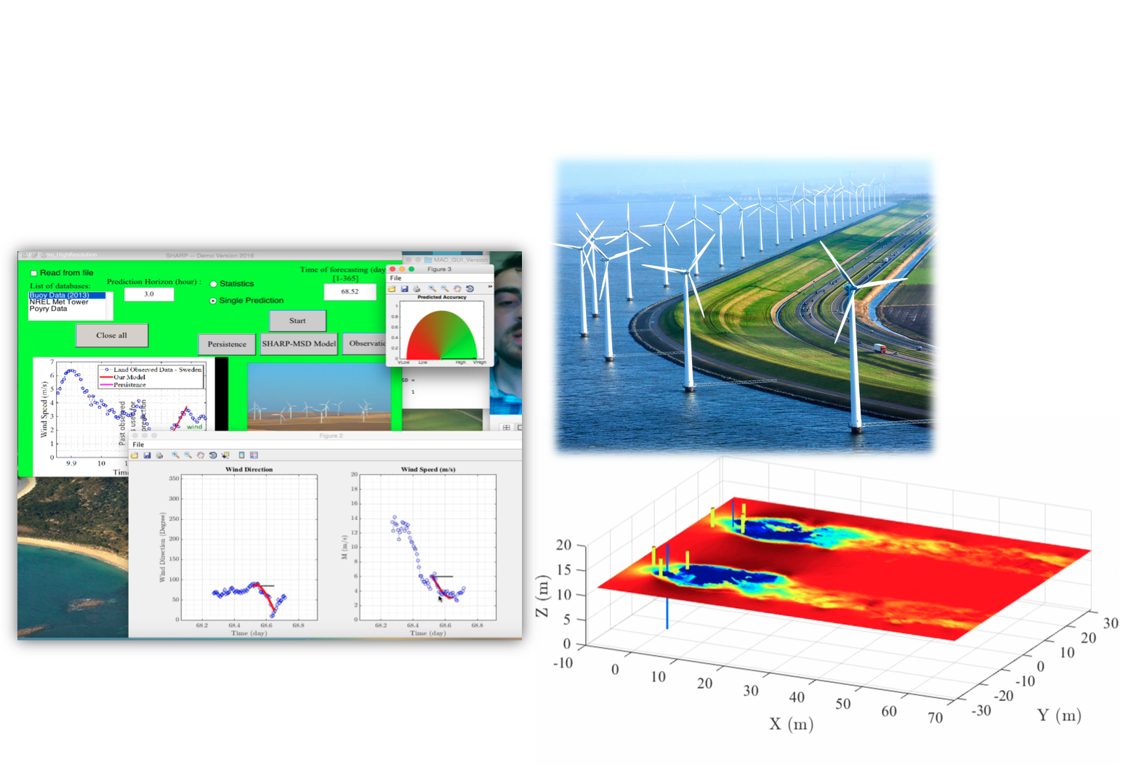Click the Start button
Screen dimensions: 1134x767
coord(297,320)
